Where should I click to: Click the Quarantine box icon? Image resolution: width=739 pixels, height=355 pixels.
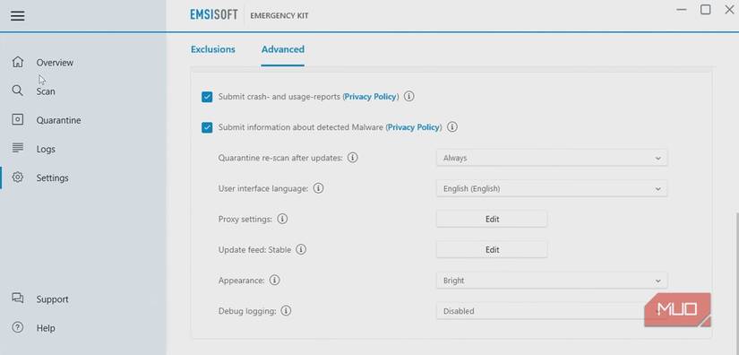point(17,120)
